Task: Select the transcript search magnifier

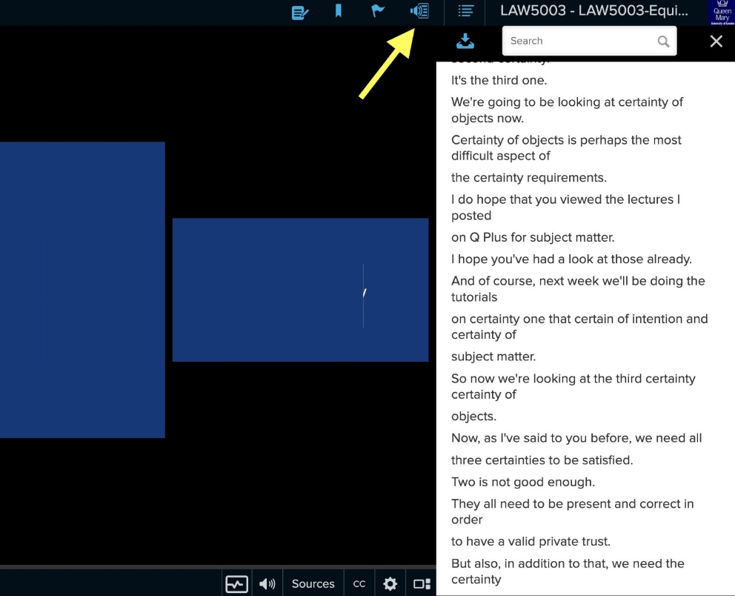Action: coord(663,41)
